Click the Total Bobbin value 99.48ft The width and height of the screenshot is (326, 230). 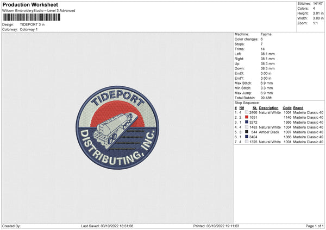point(266,98)
